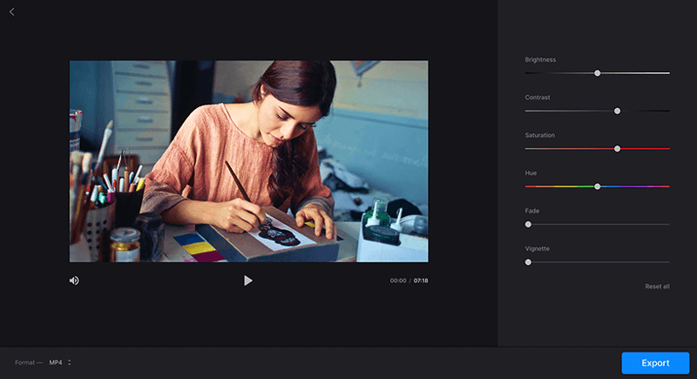Click the Saturation label

coord(539,135)
